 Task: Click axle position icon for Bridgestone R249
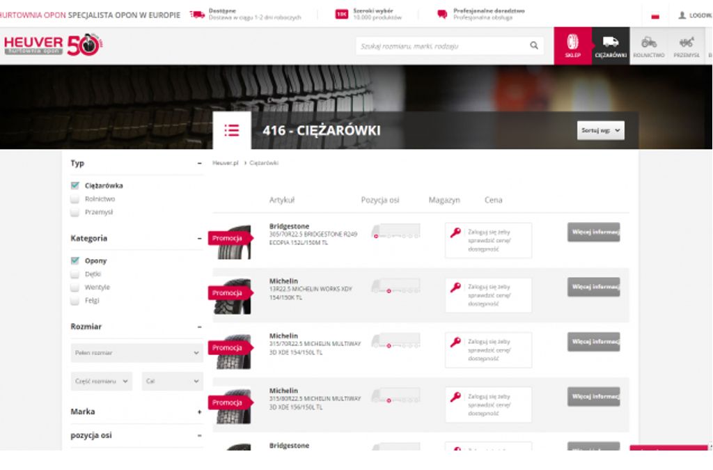tap(395, 231)
